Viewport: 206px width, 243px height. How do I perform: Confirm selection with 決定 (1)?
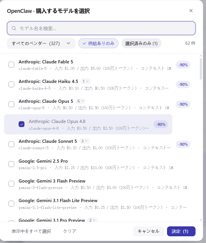click(x=181, y=231)
